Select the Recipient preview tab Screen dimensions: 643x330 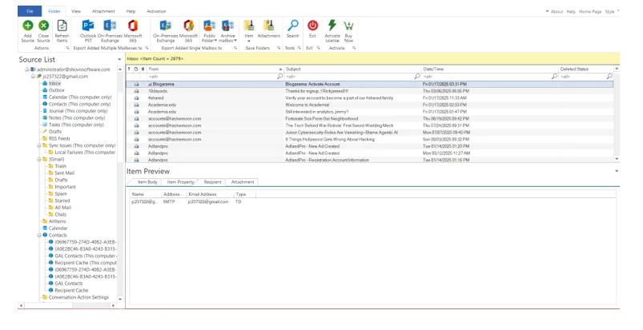[212, 182]
